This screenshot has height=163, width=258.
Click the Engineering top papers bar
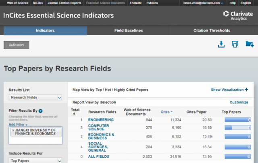pos(238,120)
